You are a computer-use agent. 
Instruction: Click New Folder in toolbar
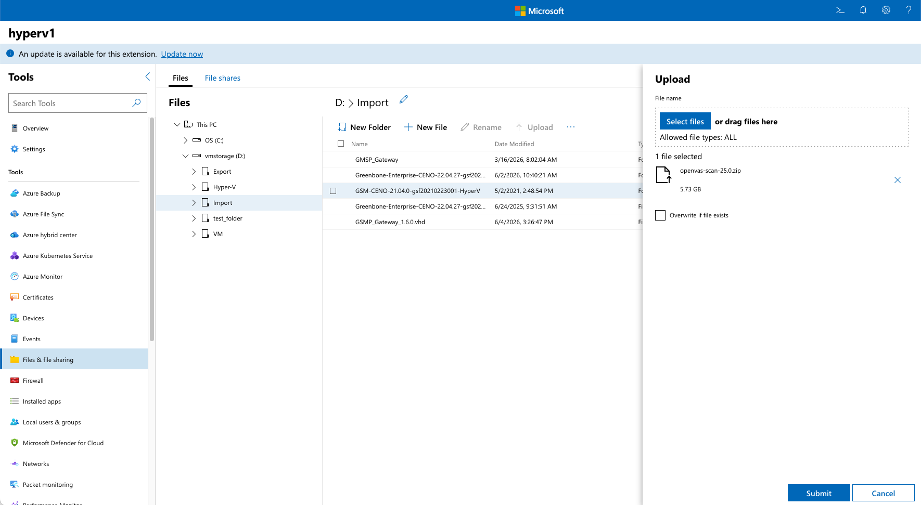click(x=364, y=127)
